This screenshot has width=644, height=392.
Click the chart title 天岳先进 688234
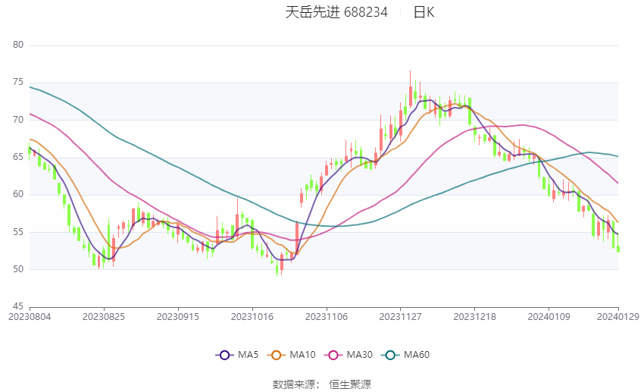(x=336, y=12)
